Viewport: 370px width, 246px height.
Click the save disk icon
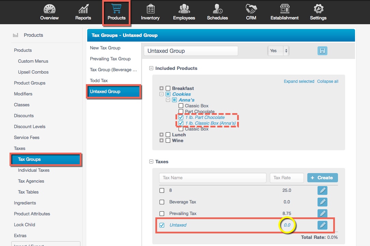tap(322, 51)
